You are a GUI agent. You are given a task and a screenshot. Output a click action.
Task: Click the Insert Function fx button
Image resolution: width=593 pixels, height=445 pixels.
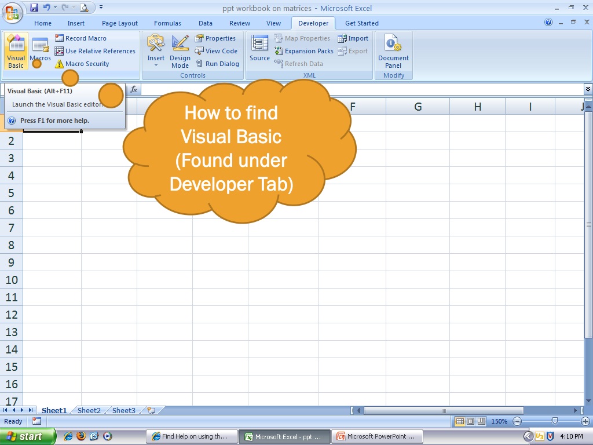coord(134,89)
